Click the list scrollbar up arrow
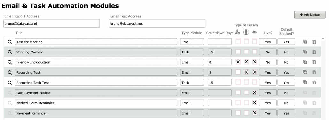Screen dimensions: 329x120 coord(323,39)
